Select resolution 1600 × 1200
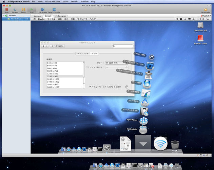 click(x=64, y=87)
